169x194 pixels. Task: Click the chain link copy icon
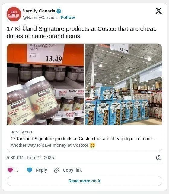pos(57,170)
